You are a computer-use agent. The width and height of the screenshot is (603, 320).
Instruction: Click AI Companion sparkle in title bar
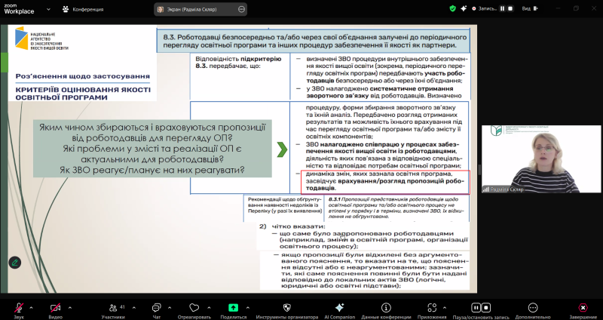pyautogui.click(x=464, y=8)
